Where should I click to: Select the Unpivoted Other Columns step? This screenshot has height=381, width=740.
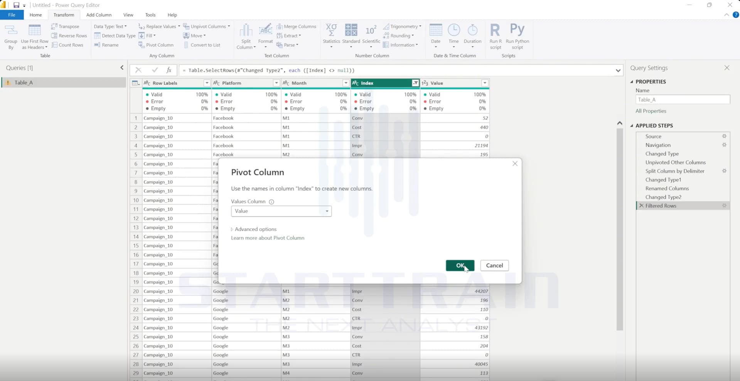point(675,162)
